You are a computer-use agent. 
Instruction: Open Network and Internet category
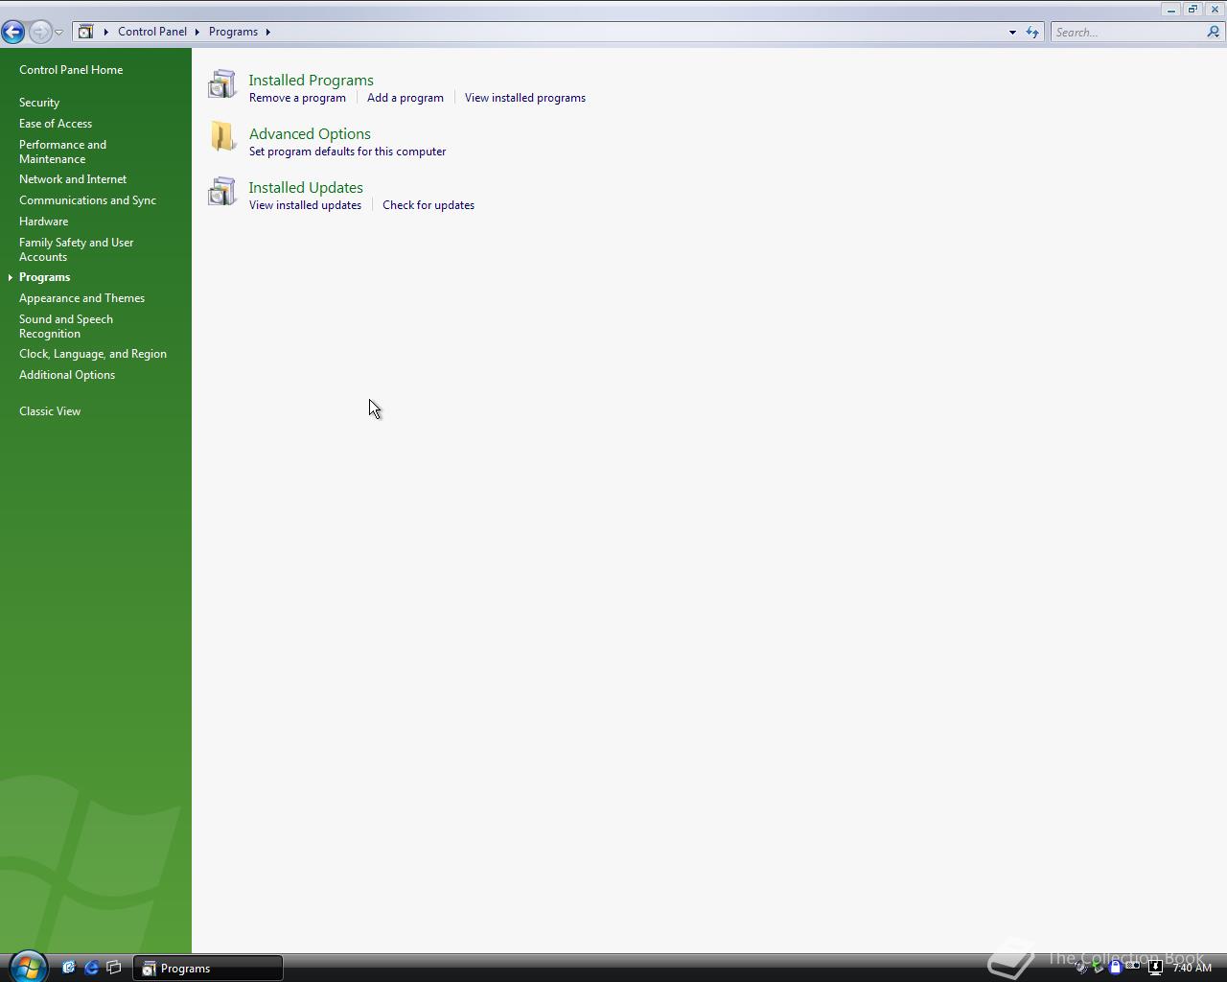point(73,179)
